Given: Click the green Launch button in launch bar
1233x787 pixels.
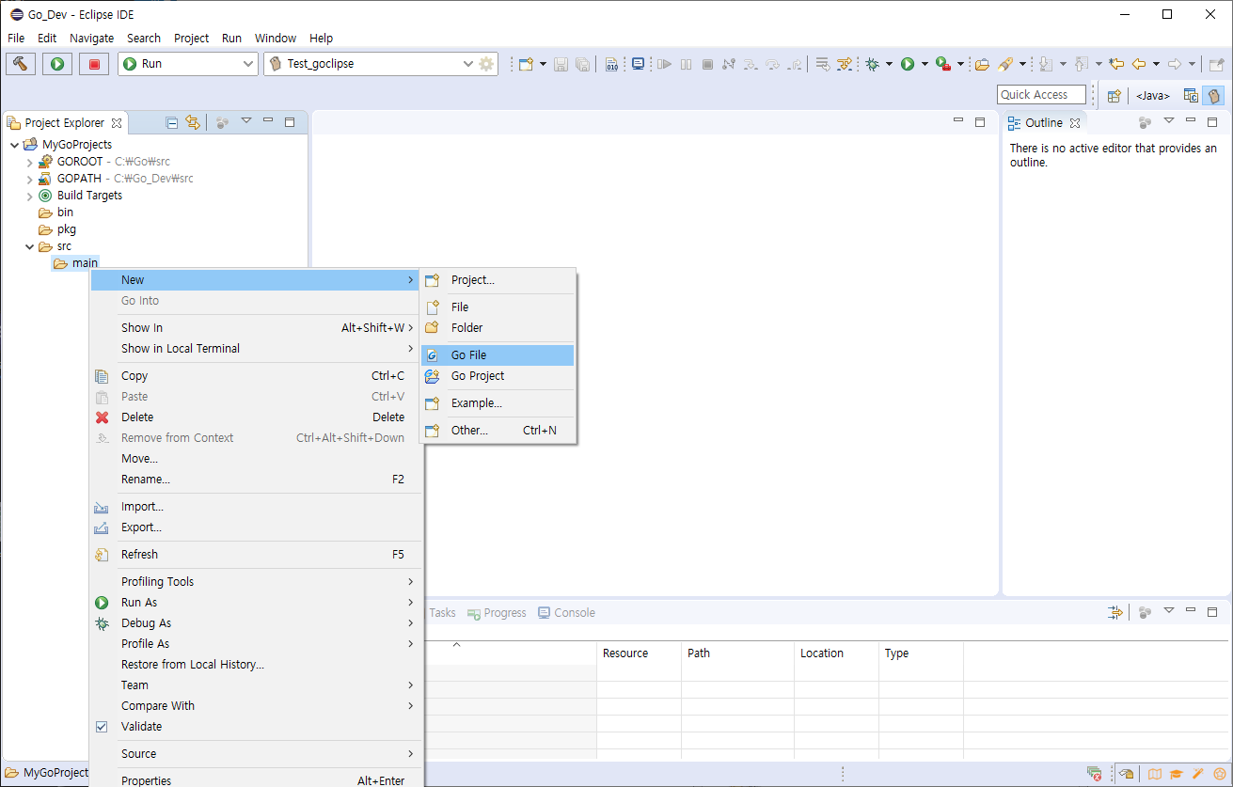Looking at the screenshot, I should (x=57, y=64).
